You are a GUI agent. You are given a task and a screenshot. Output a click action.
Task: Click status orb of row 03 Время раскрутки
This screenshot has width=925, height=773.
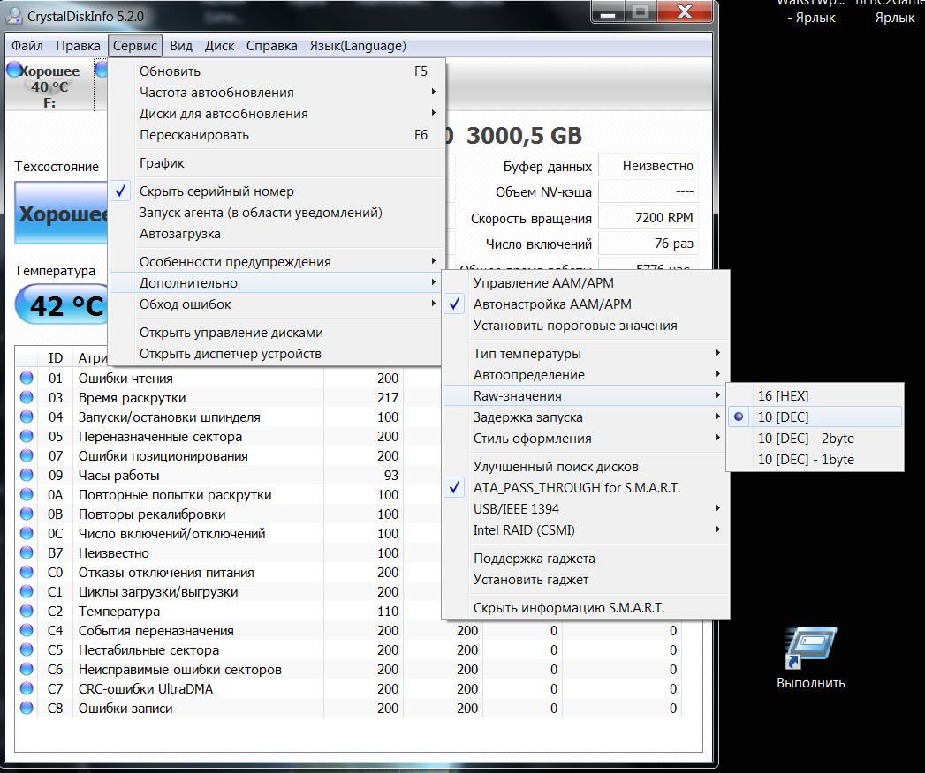click(x=27, y=397)
